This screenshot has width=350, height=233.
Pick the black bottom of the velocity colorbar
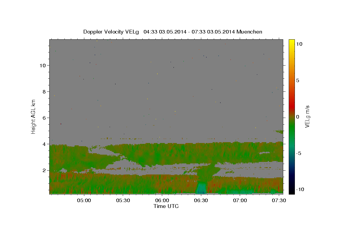(x=292, y=192)
